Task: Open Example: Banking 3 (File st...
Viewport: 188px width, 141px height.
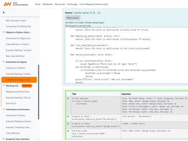Action: [x=18, y=97]
